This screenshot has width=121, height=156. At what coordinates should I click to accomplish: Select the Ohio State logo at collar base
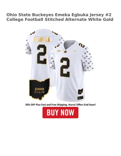pyautogui.click(x=65, y=52)
